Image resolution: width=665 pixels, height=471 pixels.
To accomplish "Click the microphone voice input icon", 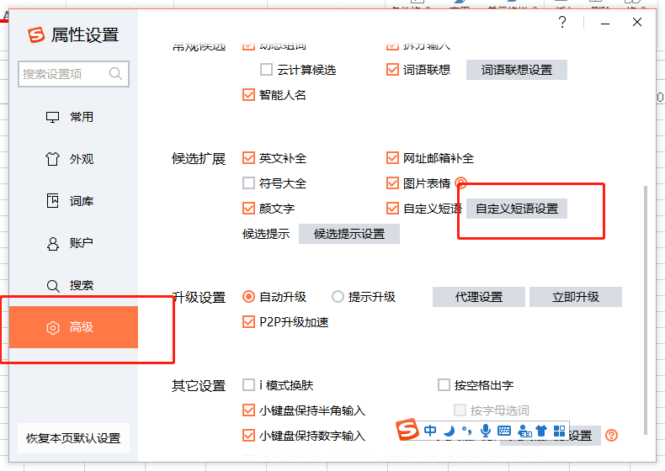I will pyautogui.click(x=485, y=431).
